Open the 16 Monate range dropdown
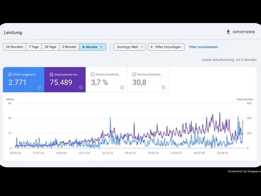The height and width of the screenshot is (196, 261). coord(92,47)
